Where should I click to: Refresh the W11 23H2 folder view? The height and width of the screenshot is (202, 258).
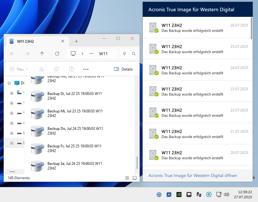coord(57,54)
